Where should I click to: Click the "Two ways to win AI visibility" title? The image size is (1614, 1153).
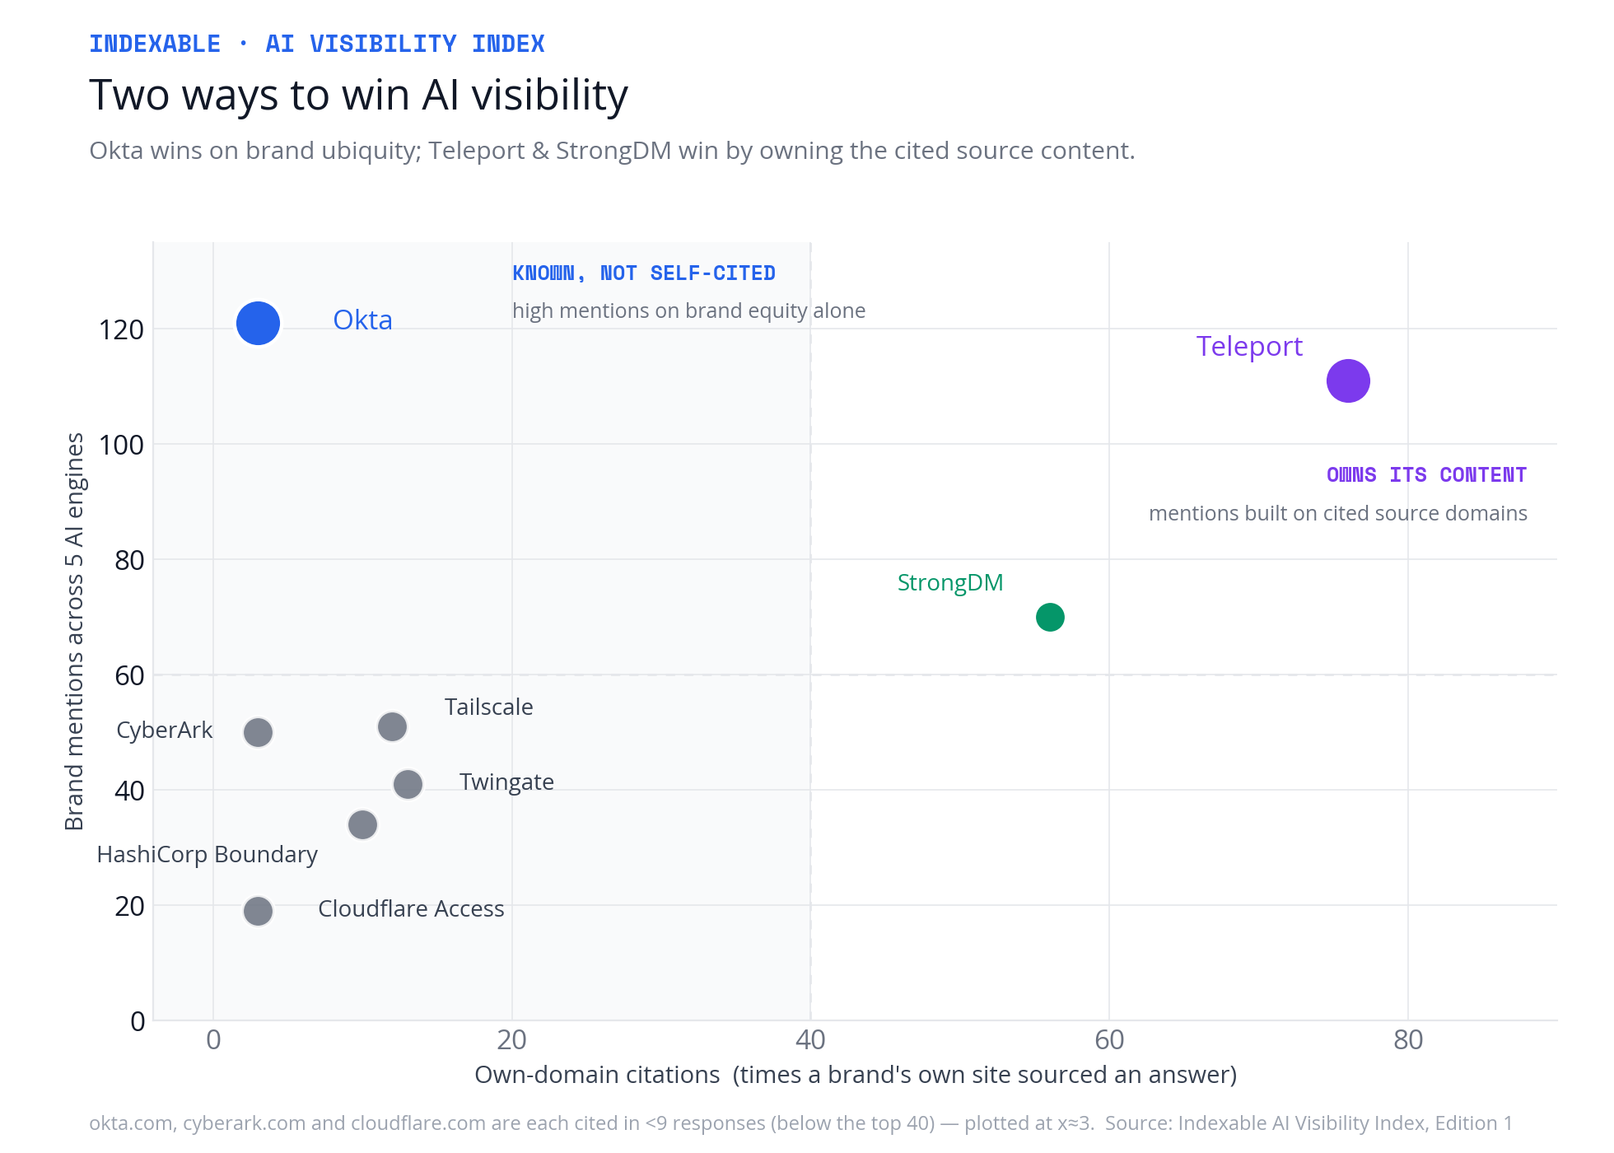pos(358,95)
